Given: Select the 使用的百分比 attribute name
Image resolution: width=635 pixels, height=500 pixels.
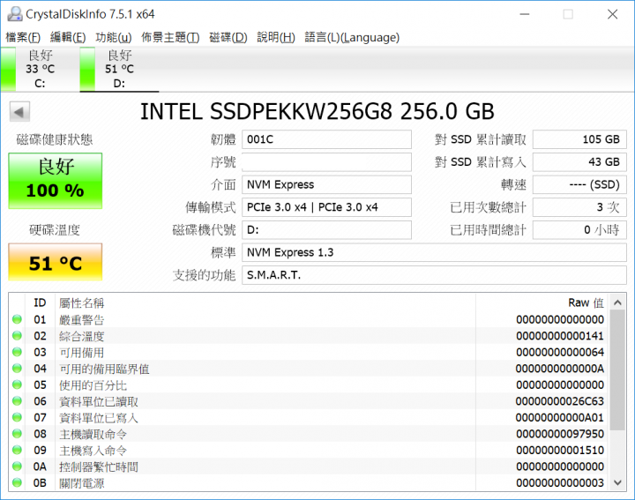Looking at the screenshot, I should [93, 385].
